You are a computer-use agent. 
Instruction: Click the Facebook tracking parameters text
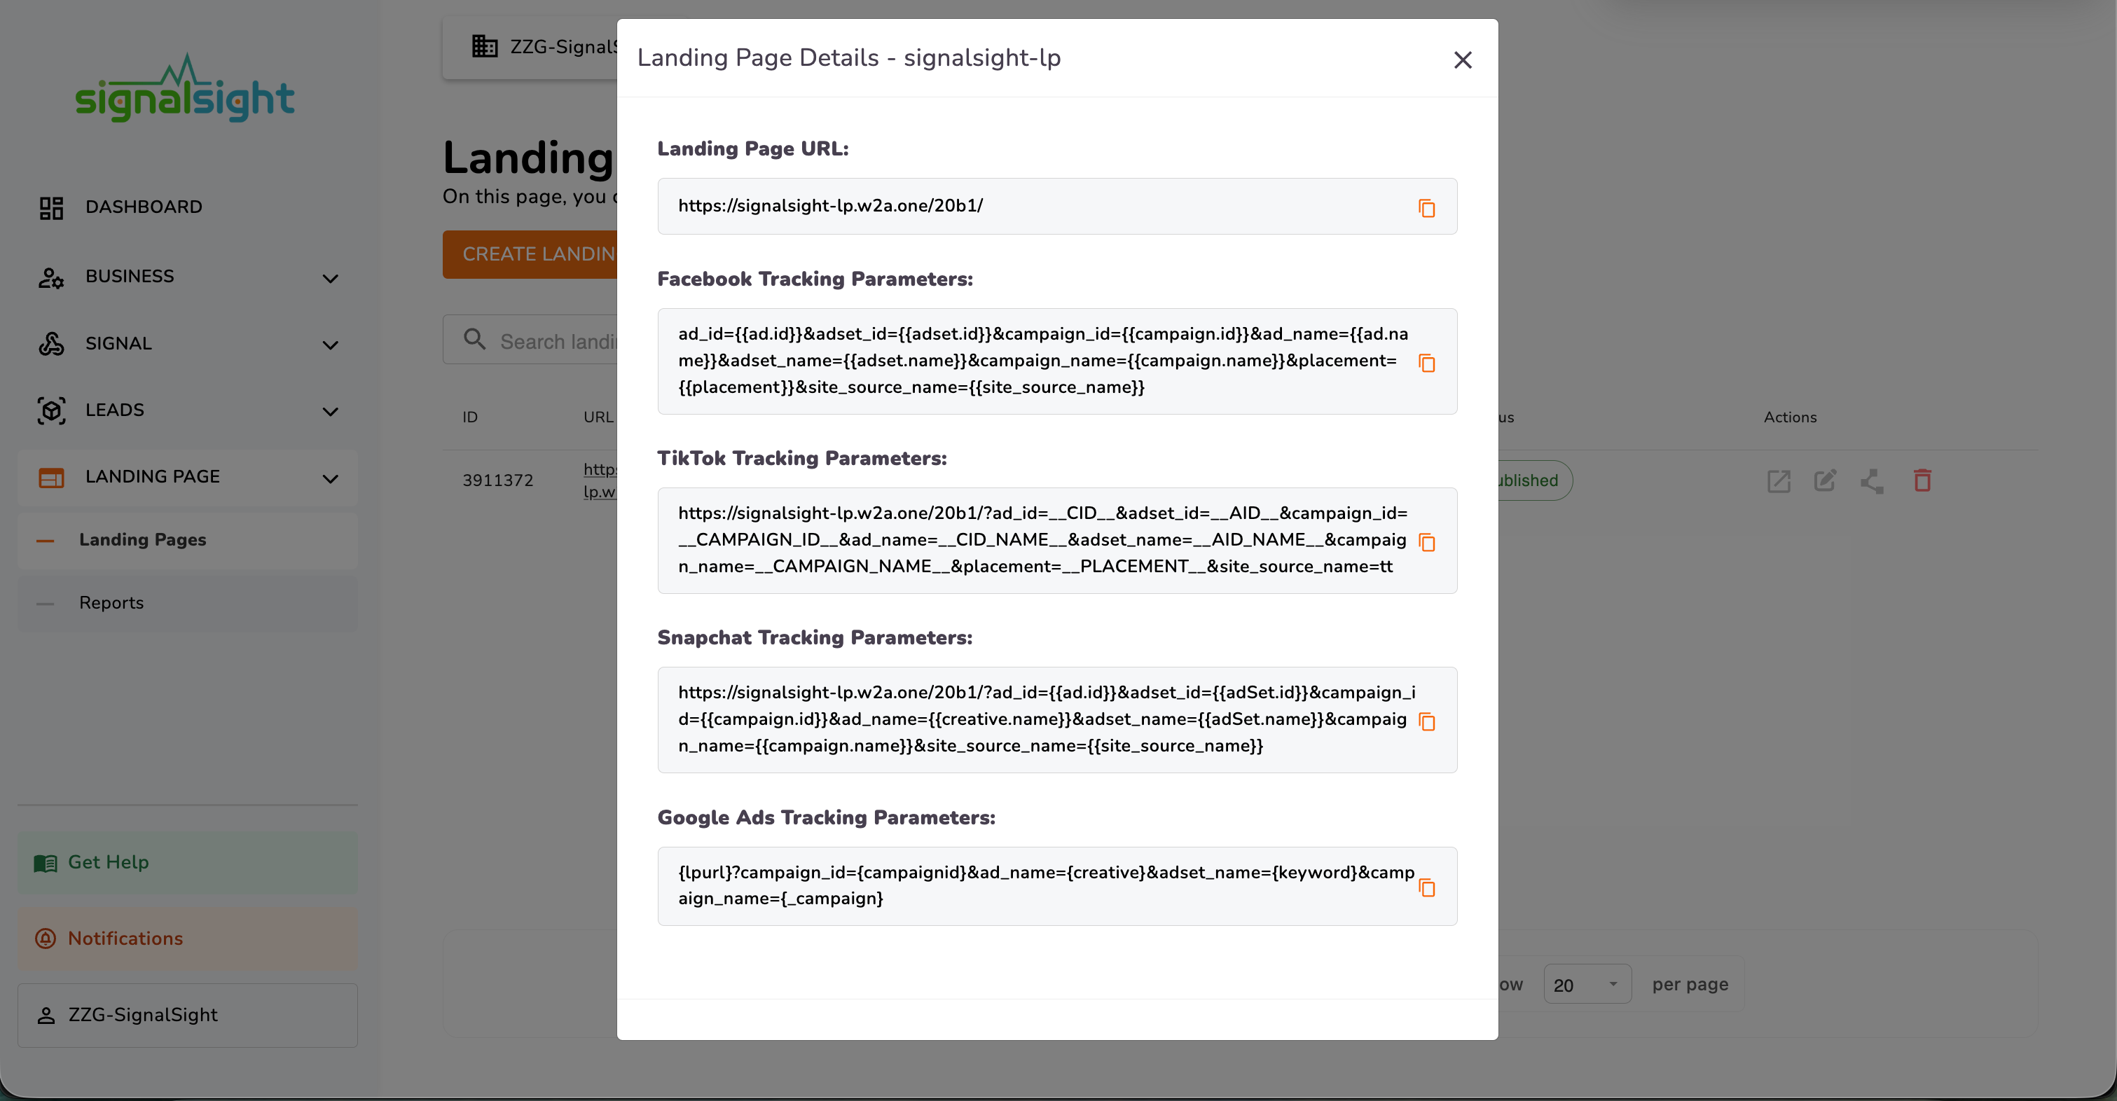click(1044, 361)
